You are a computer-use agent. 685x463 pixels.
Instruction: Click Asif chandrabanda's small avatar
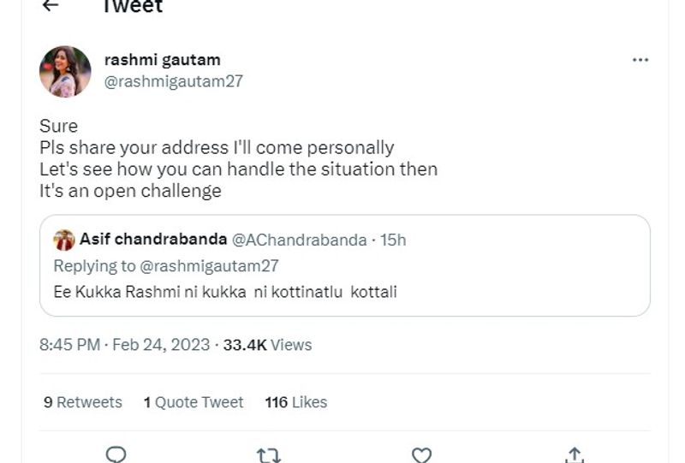point(64,240)
